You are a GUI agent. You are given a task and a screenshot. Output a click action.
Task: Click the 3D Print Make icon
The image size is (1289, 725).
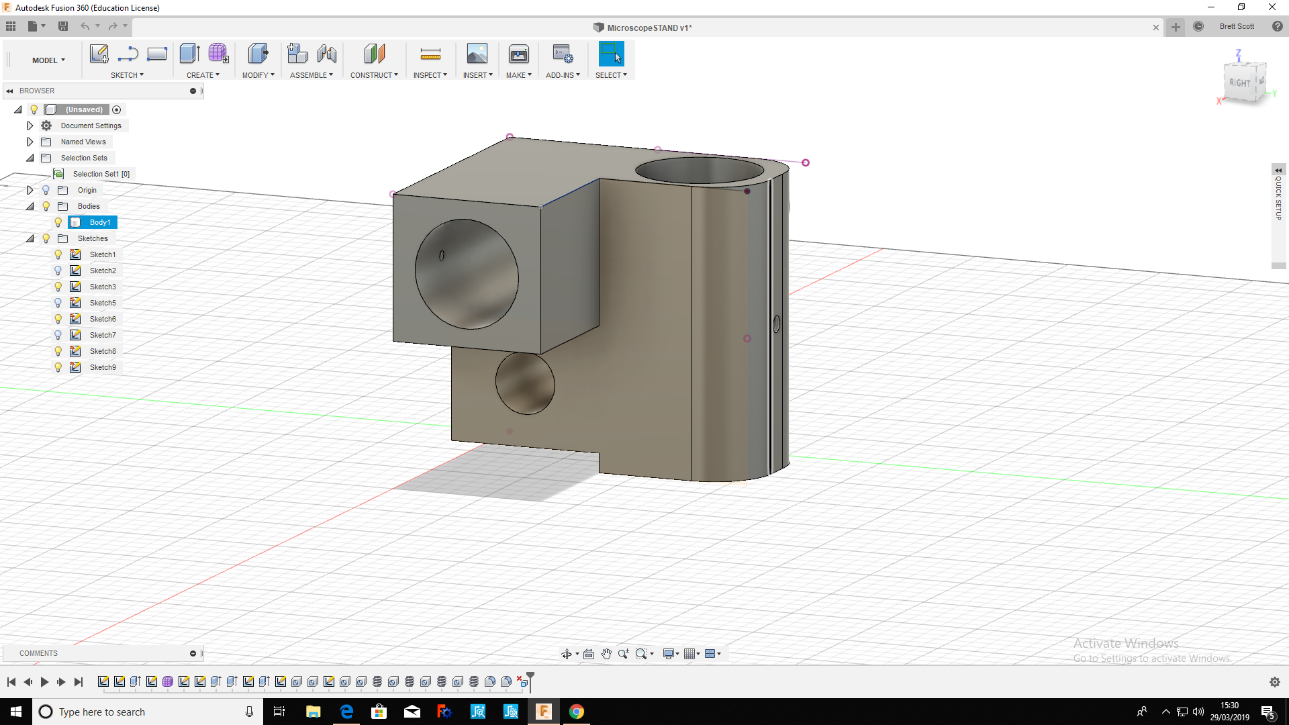pyautogui.click(x=518, y=54)
